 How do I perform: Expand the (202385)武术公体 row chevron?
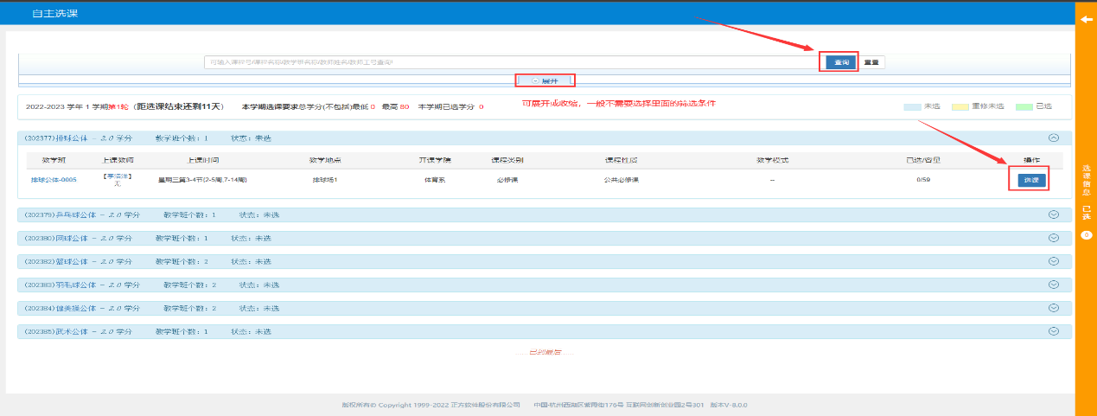click(1053, 331)
